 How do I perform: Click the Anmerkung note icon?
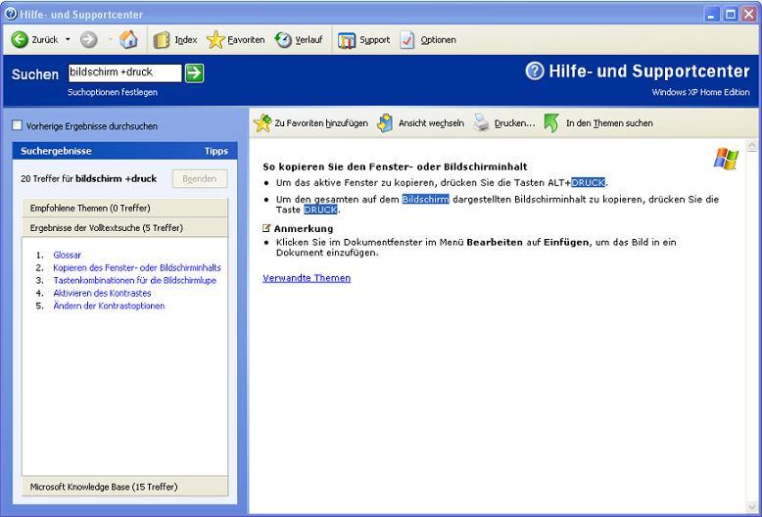(x=266, y=228)
